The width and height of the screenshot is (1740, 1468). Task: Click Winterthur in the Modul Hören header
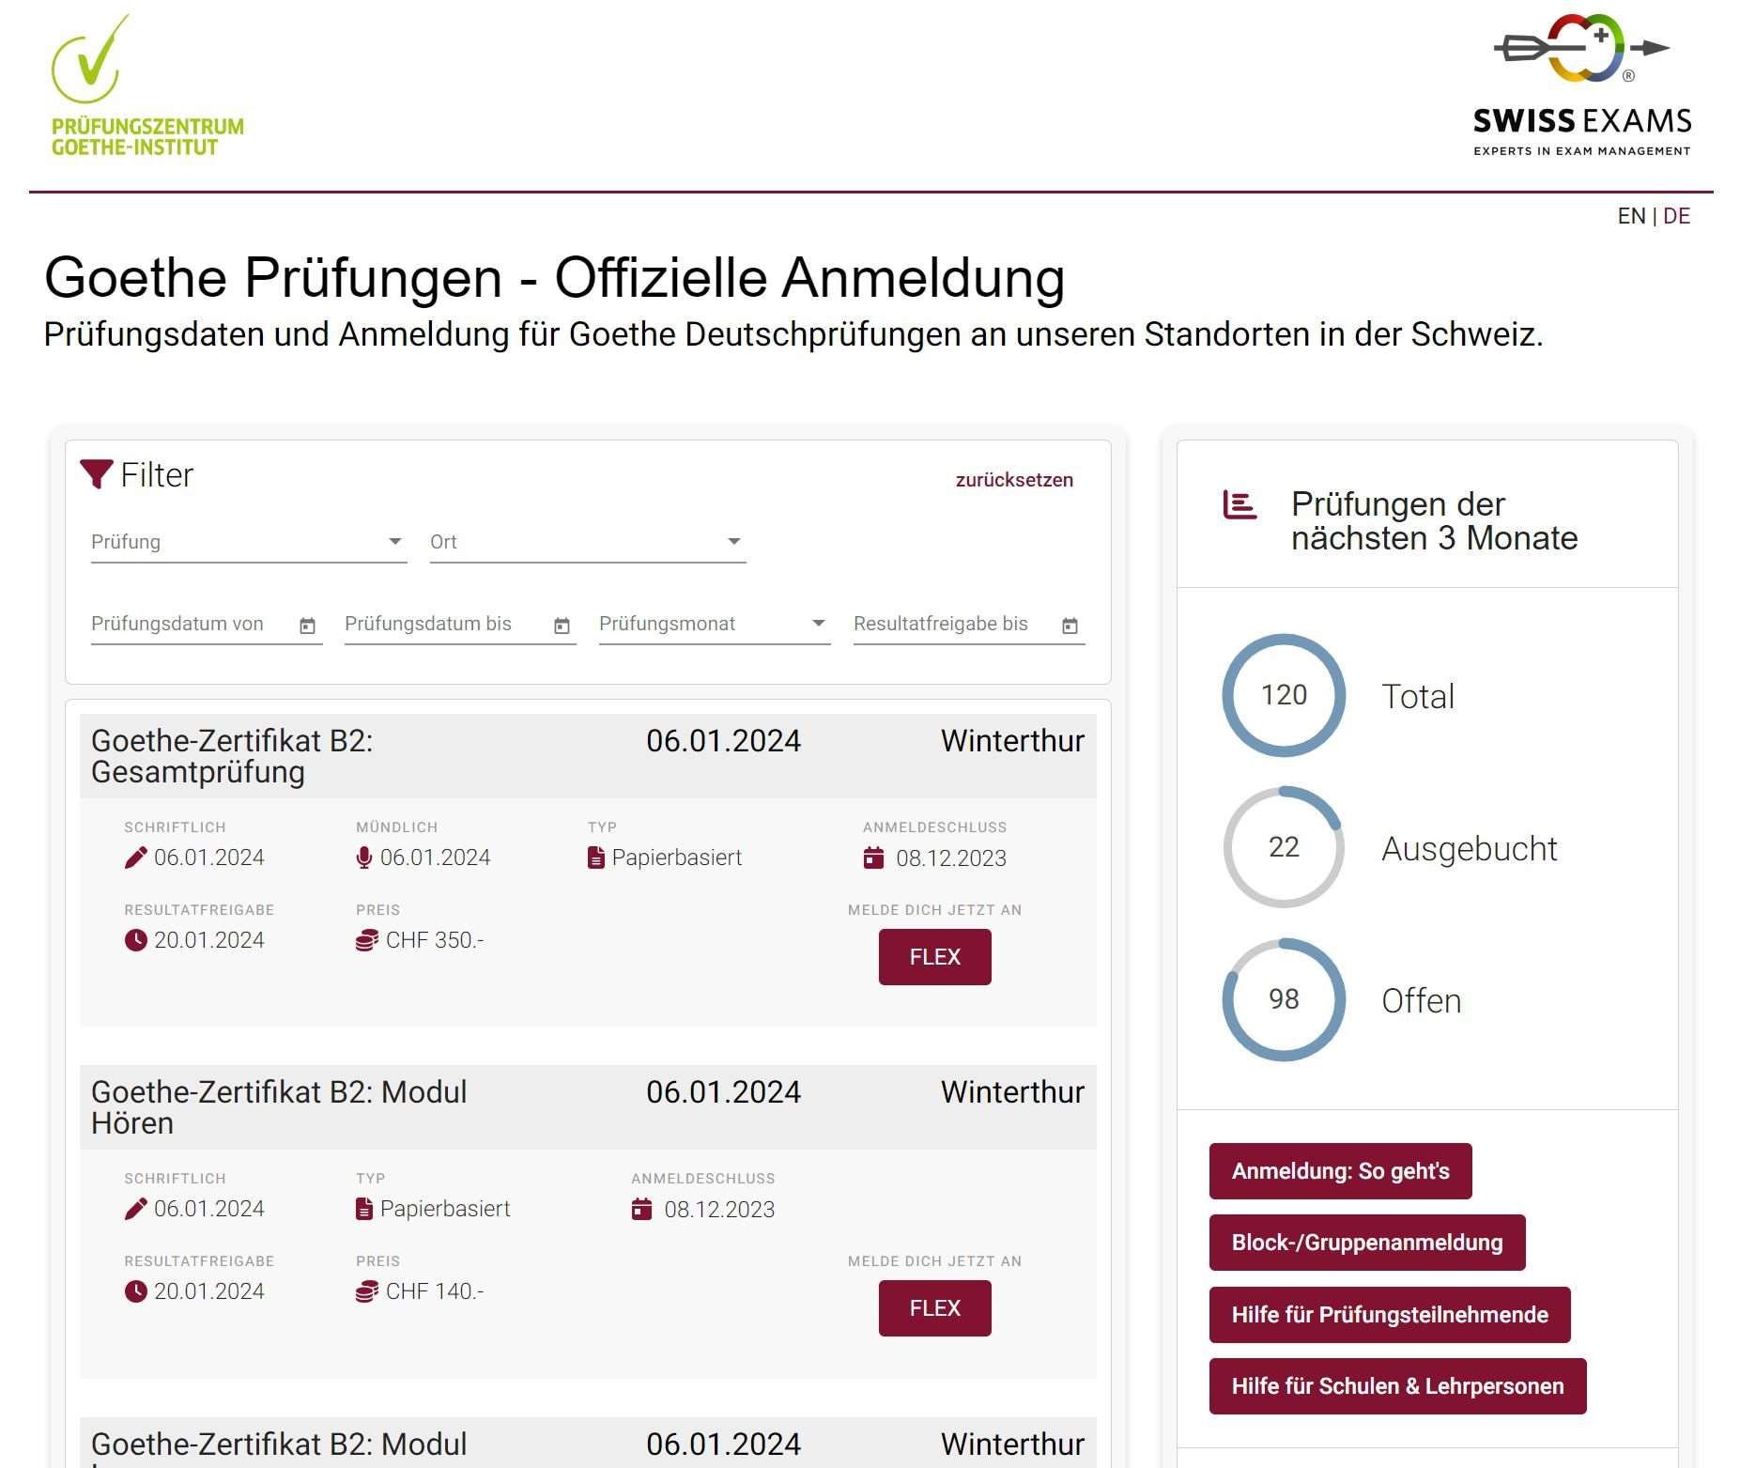click(x=1012, y=1092)
